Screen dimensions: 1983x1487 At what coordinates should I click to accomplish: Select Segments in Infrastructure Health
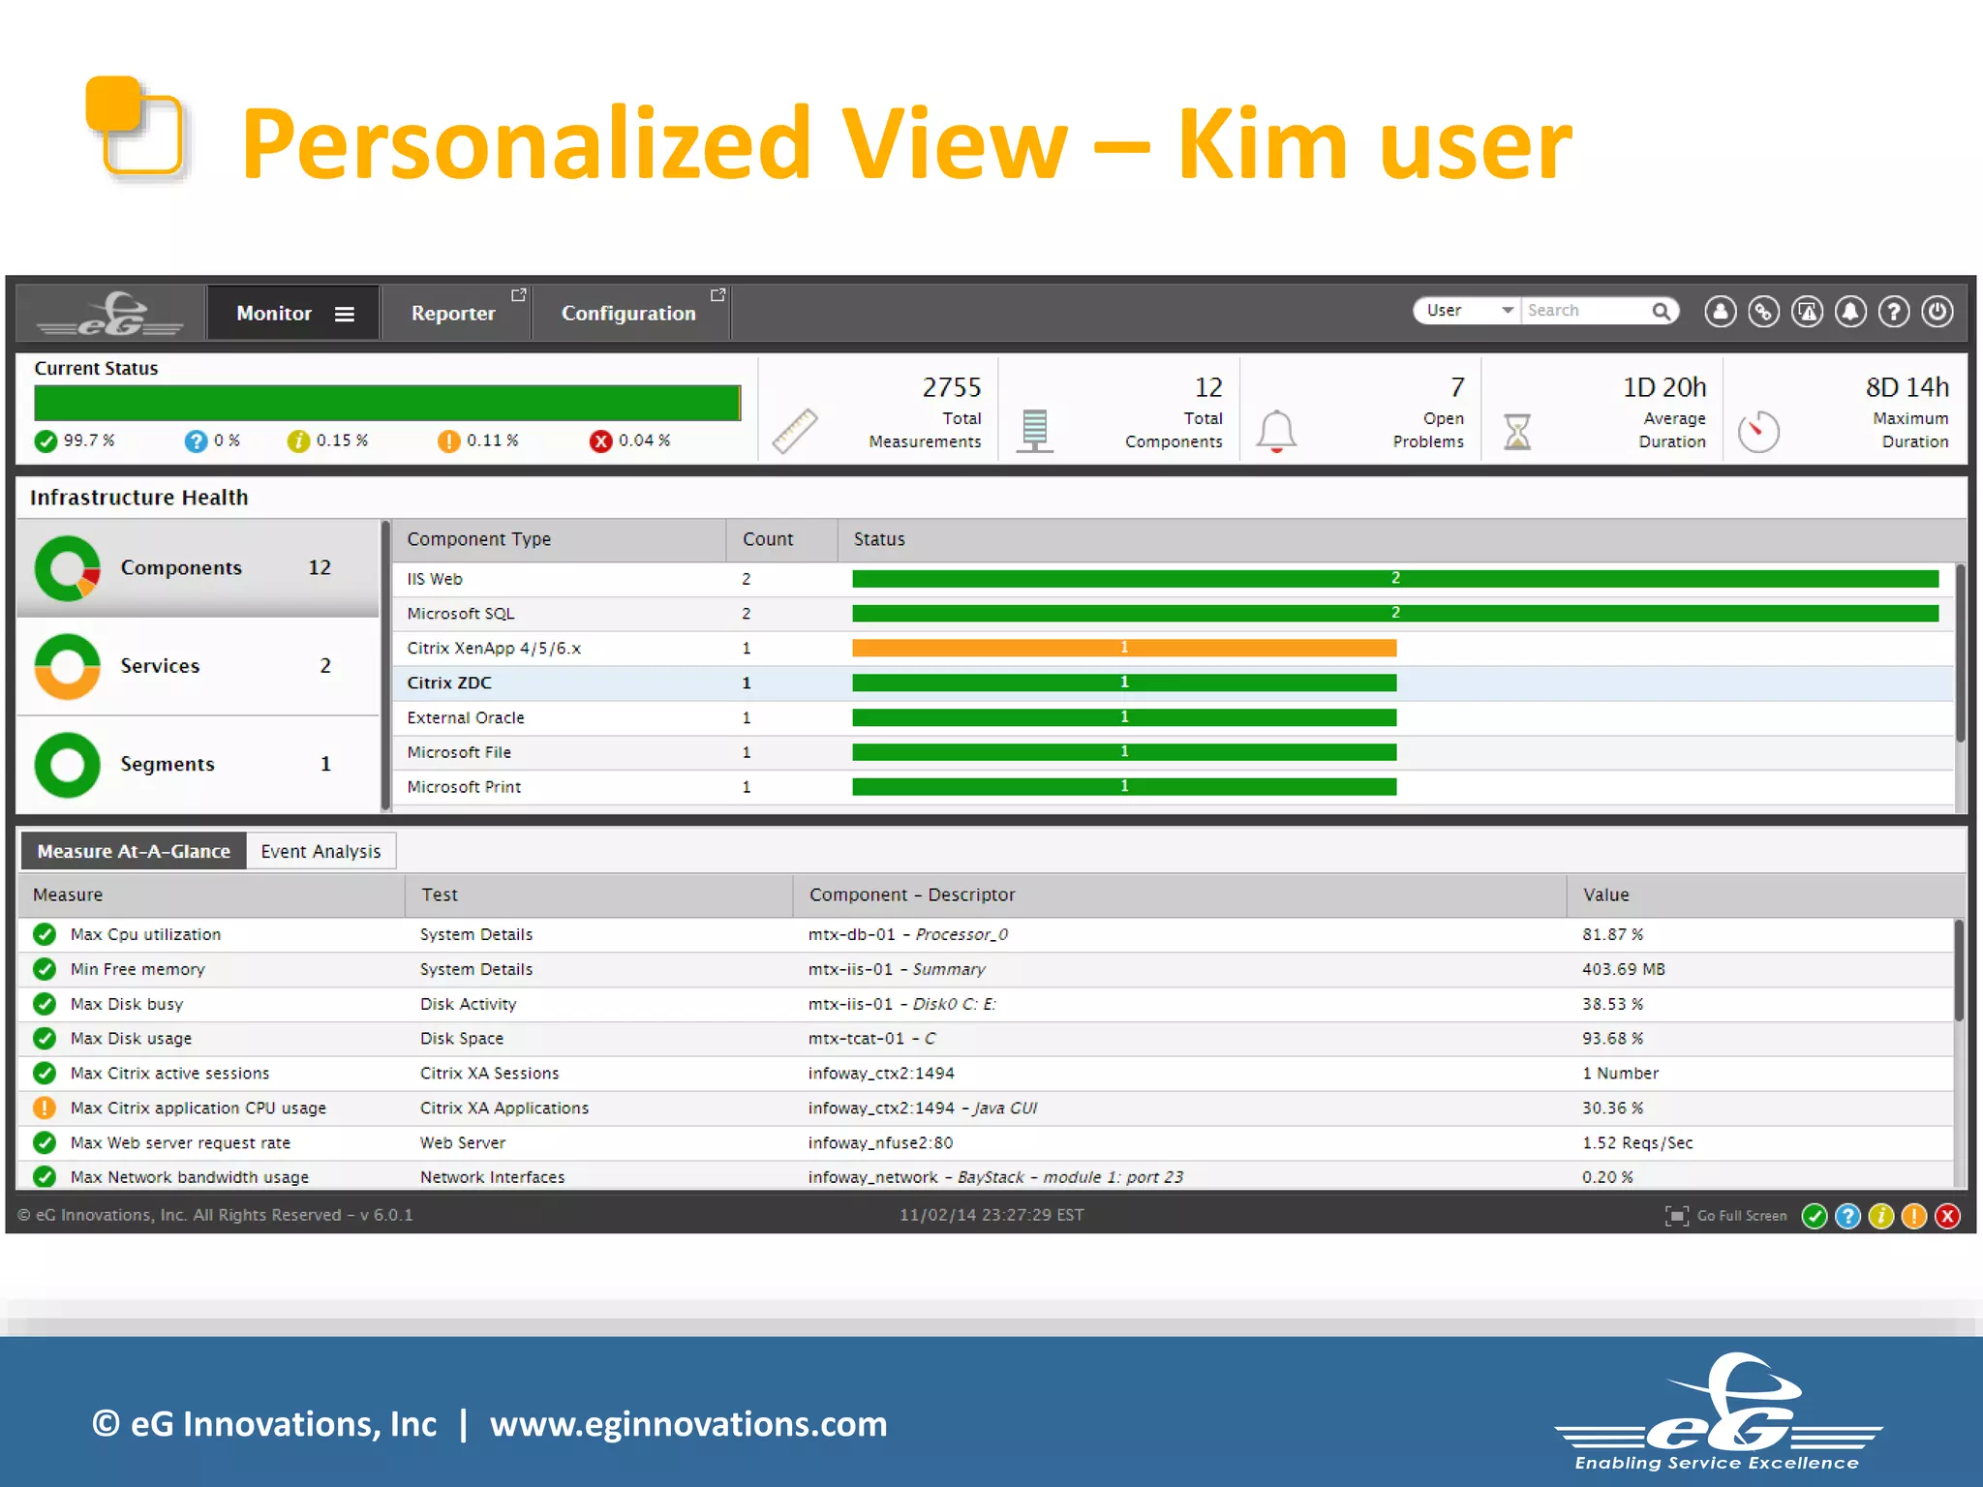[198, 764]
